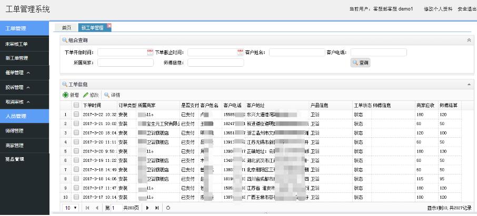Screen dimensions: 477x216
Task: Click the green plus 新增 add icon
Action: pos(65,95)
